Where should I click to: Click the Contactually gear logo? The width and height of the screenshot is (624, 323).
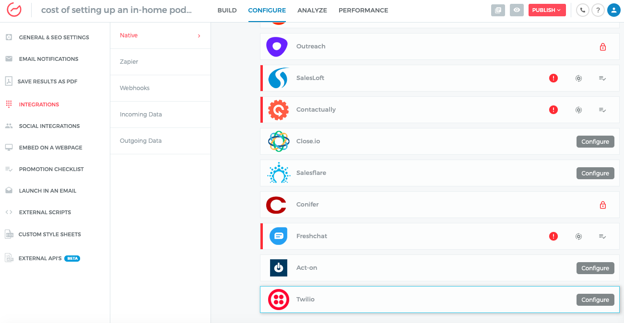click(x=278, y=110)
